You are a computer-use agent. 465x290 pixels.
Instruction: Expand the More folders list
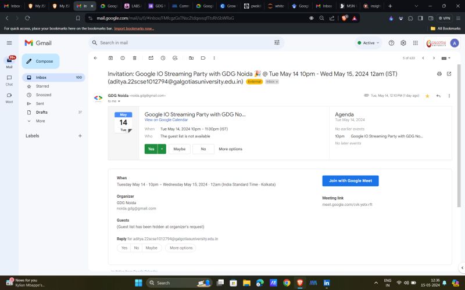coord(40,121)
